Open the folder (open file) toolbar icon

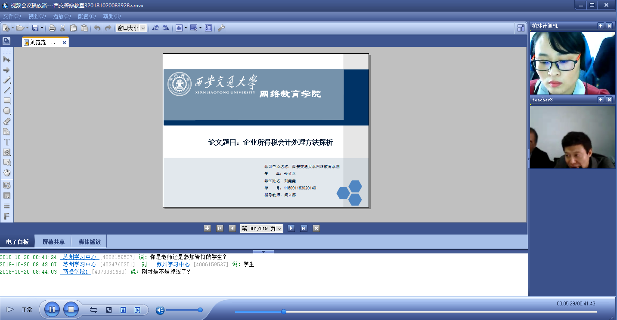coord(20,28)
